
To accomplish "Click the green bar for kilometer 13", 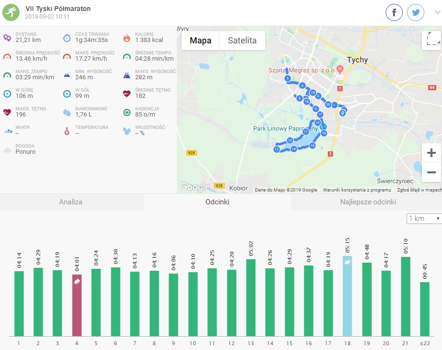I will [x=251, y=297].
